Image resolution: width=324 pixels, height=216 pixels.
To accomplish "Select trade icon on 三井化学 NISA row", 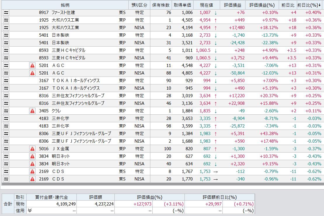I will pos(6,126).
